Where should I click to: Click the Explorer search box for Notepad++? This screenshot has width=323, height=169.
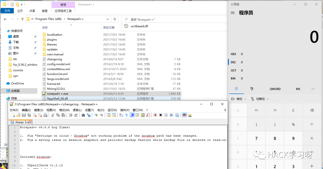[175, 19]
